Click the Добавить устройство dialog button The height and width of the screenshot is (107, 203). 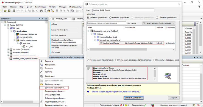click(x=134, y=98)
